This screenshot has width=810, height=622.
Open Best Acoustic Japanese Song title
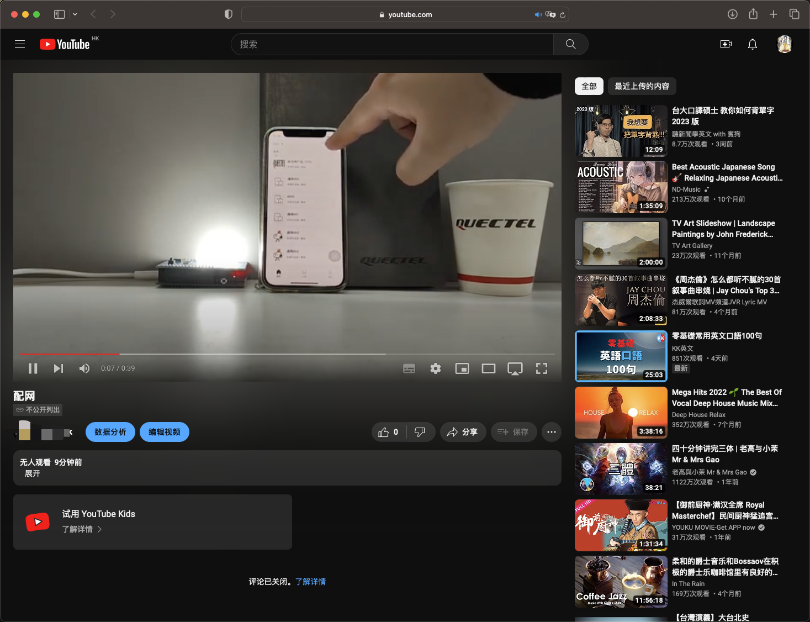click(x=727, y=172)
